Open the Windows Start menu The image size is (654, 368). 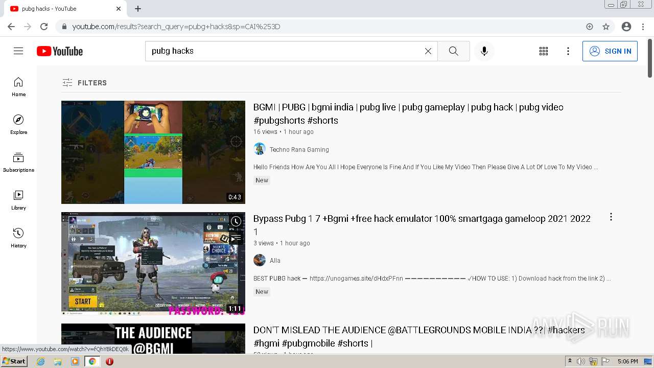click(14, 361)
